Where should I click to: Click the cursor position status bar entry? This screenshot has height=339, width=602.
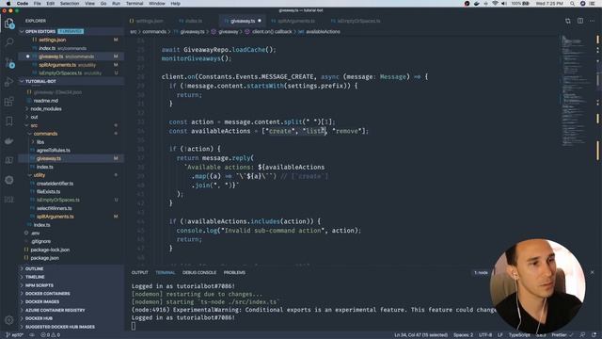pyautogui.click(x=420, y=335)
